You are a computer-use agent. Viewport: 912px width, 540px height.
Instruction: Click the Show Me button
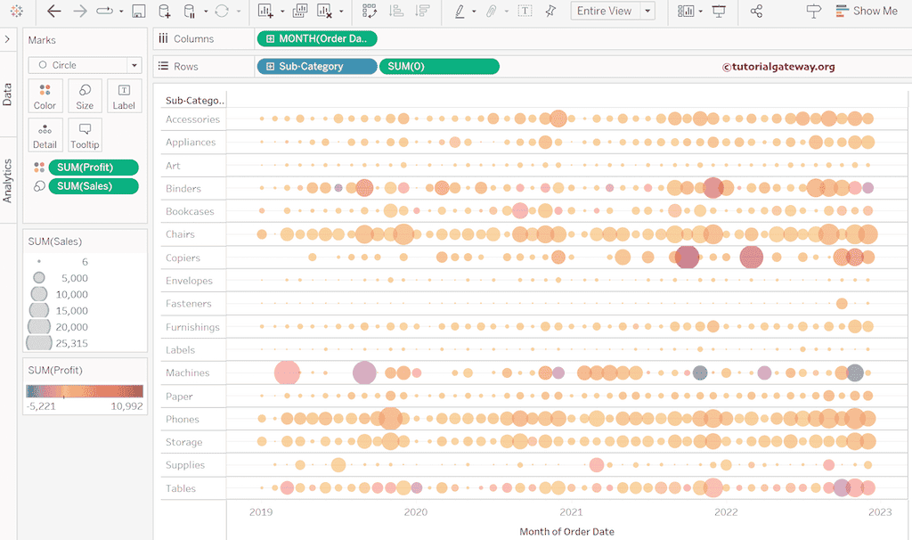click(x=866, y=11)
